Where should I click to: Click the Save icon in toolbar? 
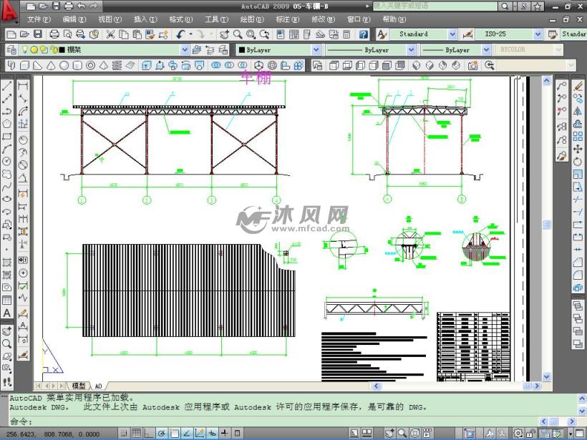click(37, 34)
